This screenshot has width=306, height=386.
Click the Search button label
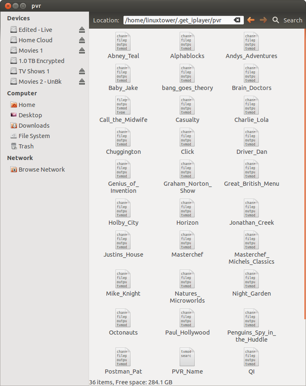(x=293, y=20)
